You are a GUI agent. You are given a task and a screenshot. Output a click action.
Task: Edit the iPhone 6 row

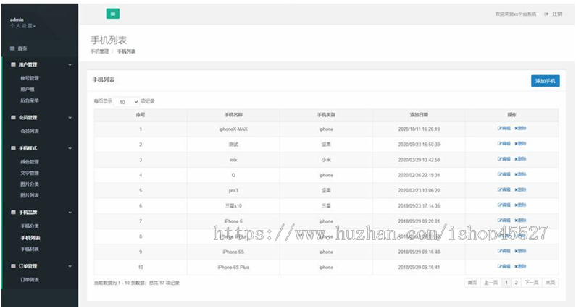504,221
